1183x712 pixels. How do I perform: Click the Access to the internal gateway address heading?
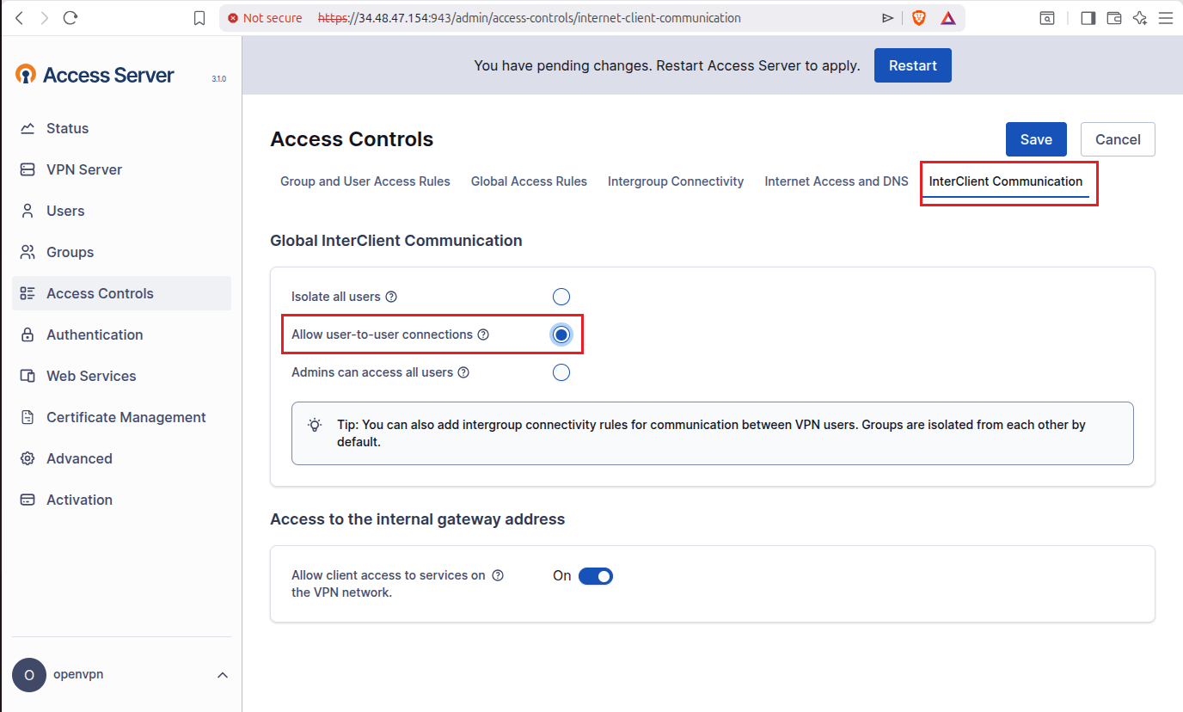[x=418, y=519]
